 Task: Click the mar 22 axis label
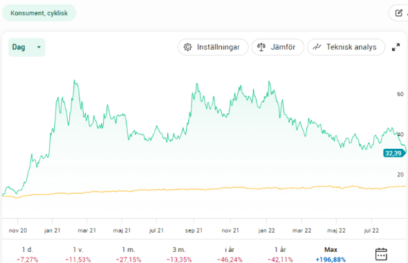(302, 230)
